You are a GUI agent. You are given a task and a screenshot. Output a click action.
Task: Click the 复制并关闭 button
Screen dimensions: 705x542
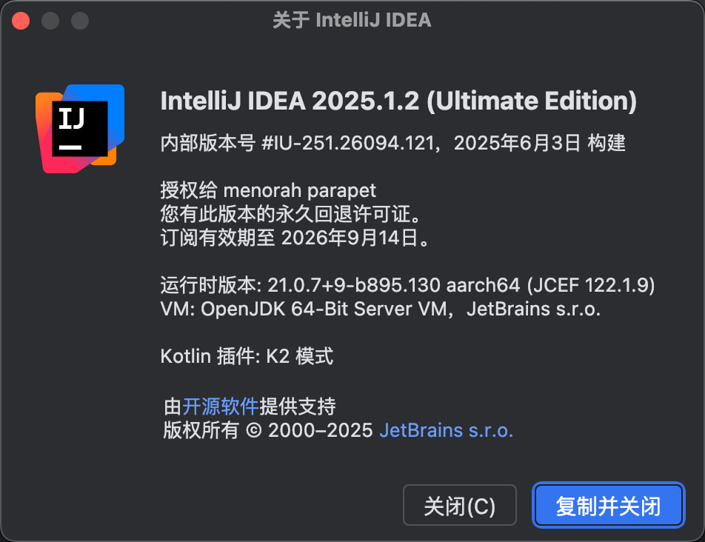point(608,505)
